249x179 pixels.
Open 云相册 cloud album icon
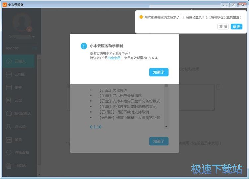tap(9, 74)
